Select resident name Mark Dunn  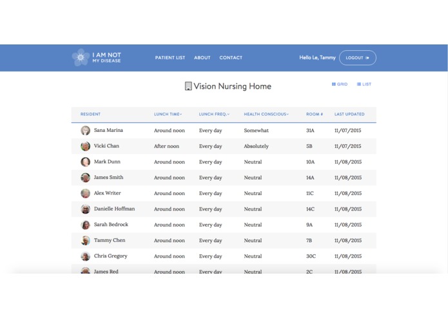107,162
